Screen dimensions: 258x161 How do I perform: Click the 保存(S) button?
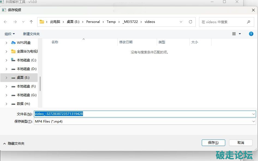pos(213,142)
